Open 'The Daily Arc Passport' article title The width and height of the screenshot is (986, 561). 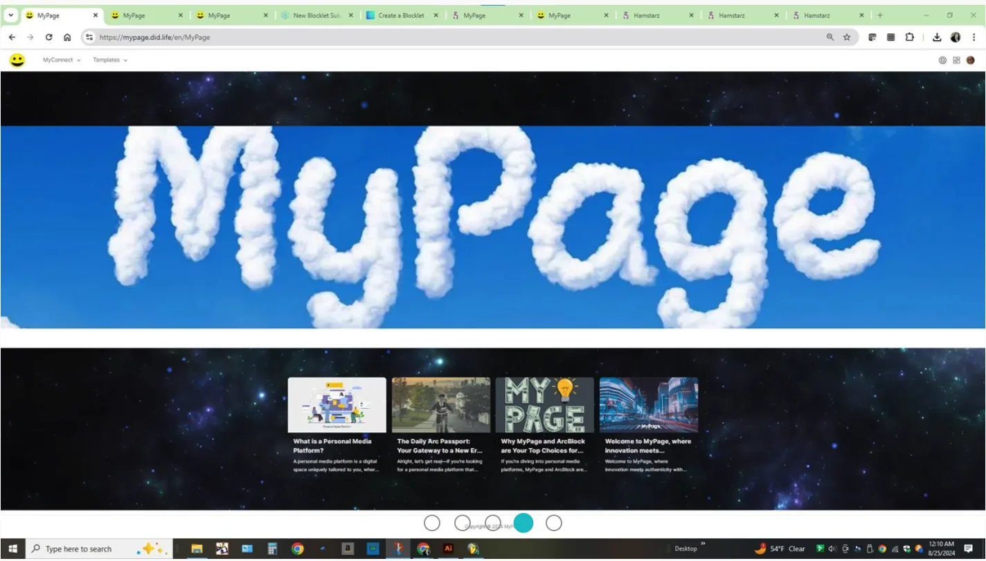pyautogui.click(x=439, y=446)
